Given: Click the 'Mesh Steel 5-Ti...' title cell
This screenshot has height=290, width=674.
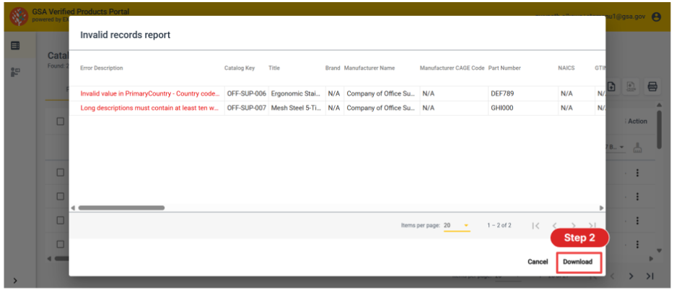Looking at the screenshot, I should point(296,108).
